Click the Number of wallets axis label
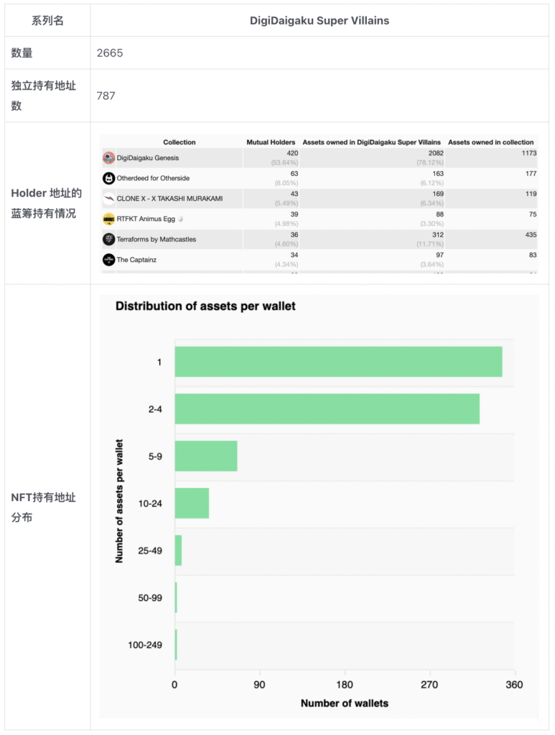 point(345,703)
